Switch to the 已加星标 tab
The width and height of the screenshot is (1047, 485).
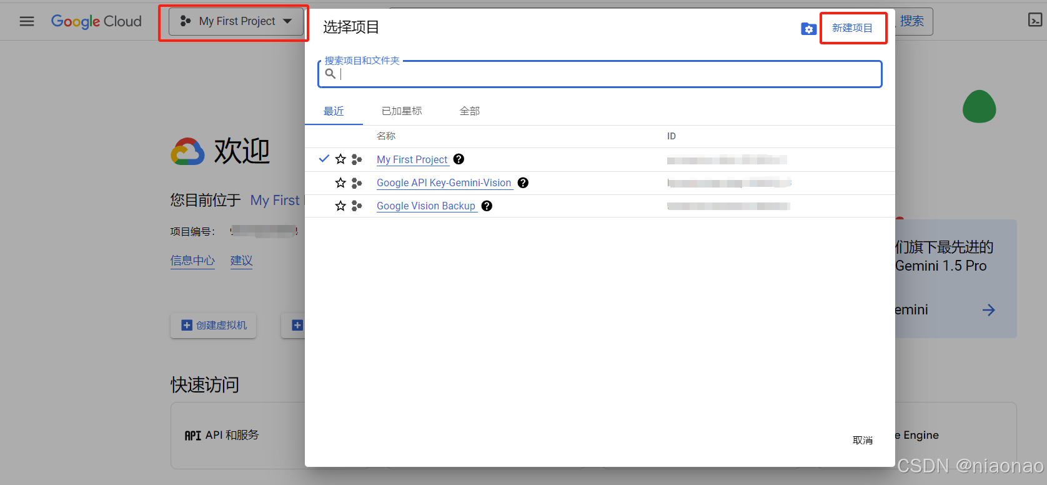(x=402, y=111)
